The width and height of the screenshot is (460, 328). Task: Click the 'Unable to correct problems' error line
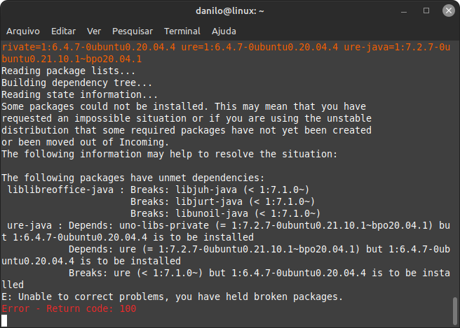click(x=172, y=297)
